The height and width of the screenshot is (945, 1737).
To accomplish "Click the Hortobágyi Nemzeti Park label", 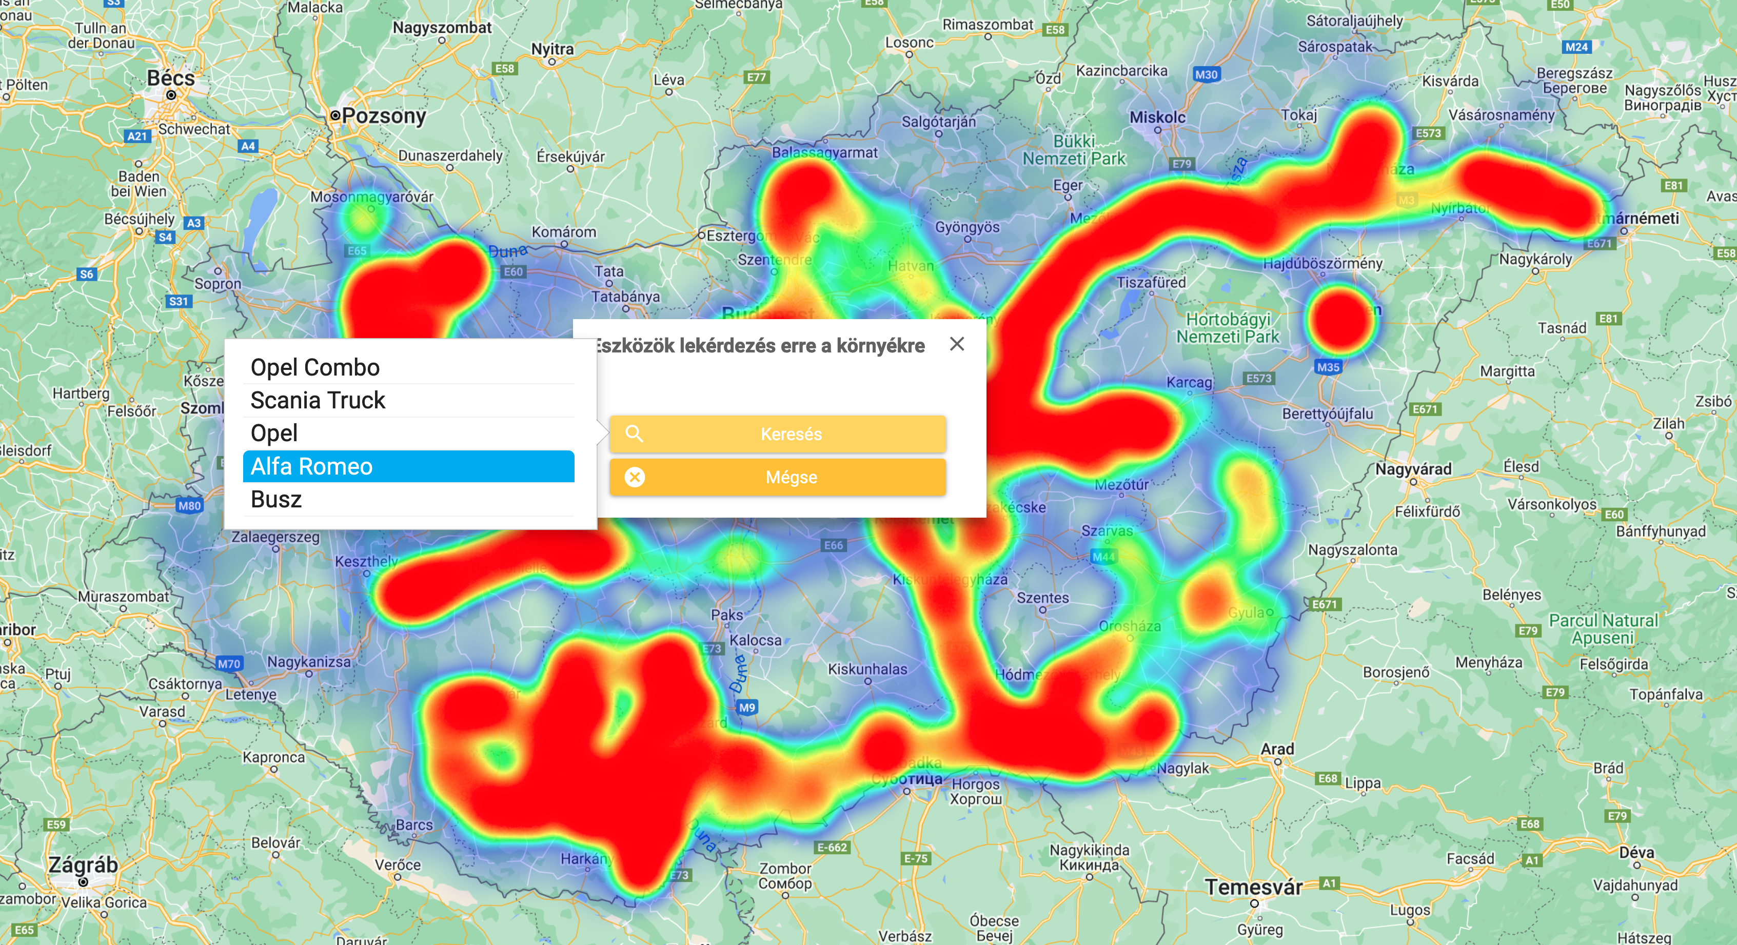I will tap(1228, 328).
